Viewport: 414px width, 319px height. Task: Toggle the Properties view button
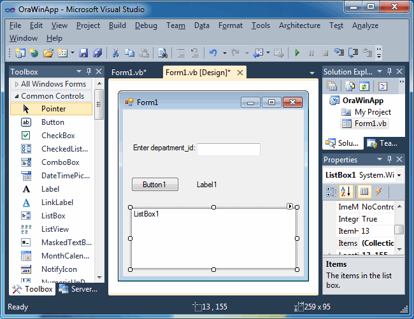point(364,192)
